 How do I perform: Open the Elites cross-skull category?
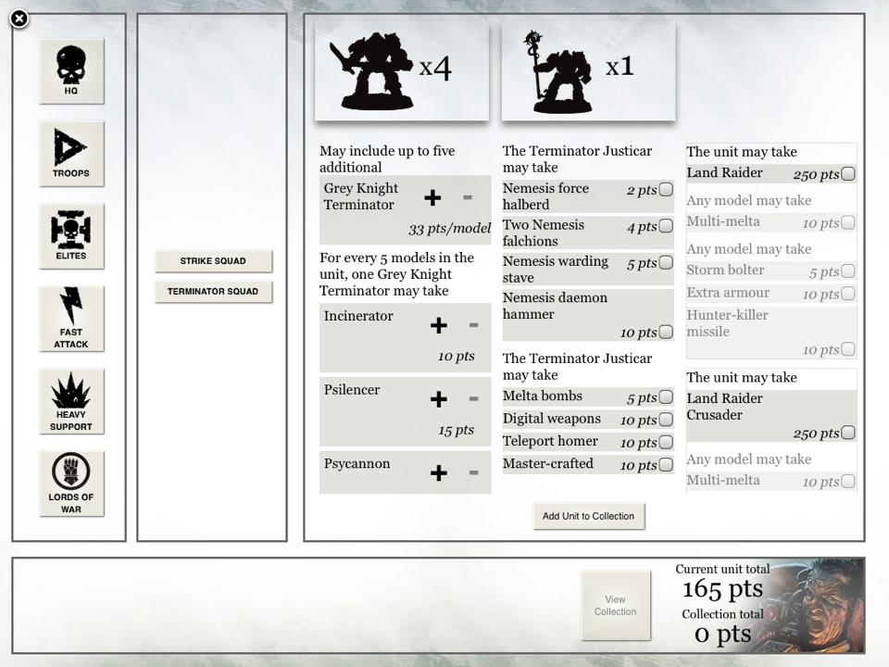[71, 236]
